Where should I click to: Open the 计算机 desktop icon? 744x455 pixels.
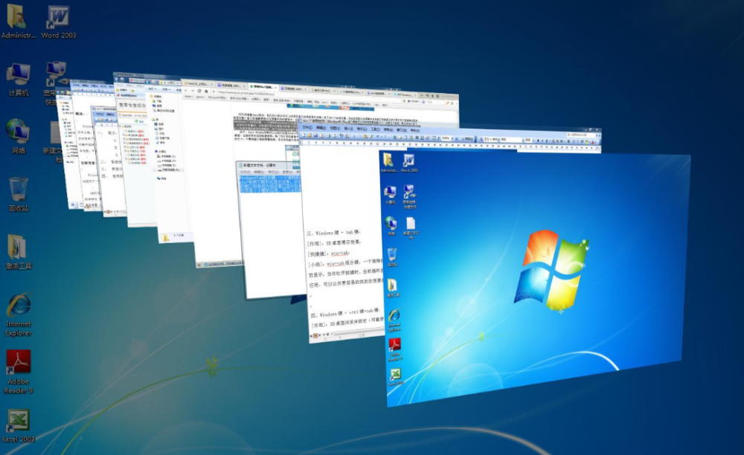click(x=18, y=79)
